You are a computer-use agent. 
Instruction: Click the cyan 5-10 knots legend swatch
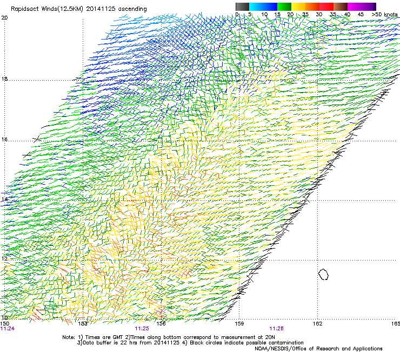pos(256,6)
